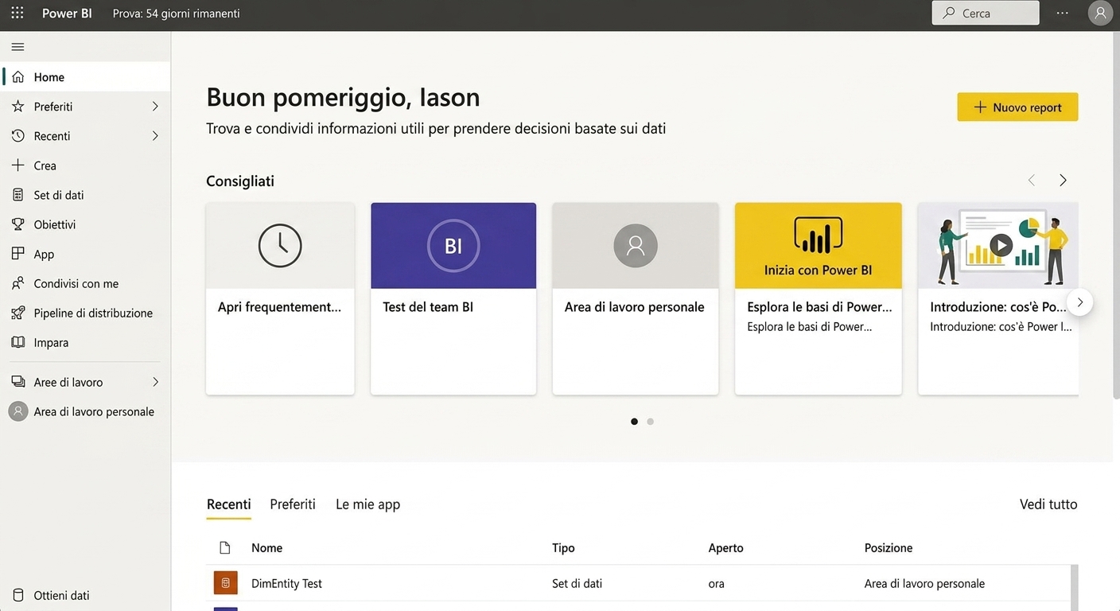
Task: Click the Home house icon
Action: click(x=18, y=77)
